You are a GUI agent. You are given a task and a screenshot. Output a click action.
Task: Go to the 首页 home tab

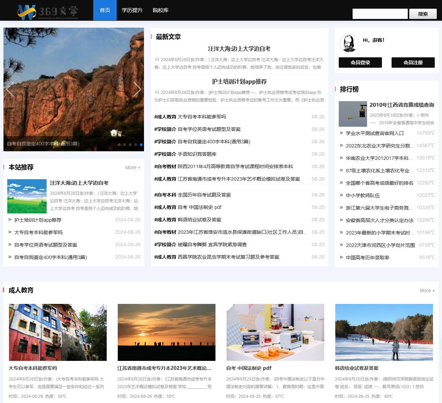(105, 10)
